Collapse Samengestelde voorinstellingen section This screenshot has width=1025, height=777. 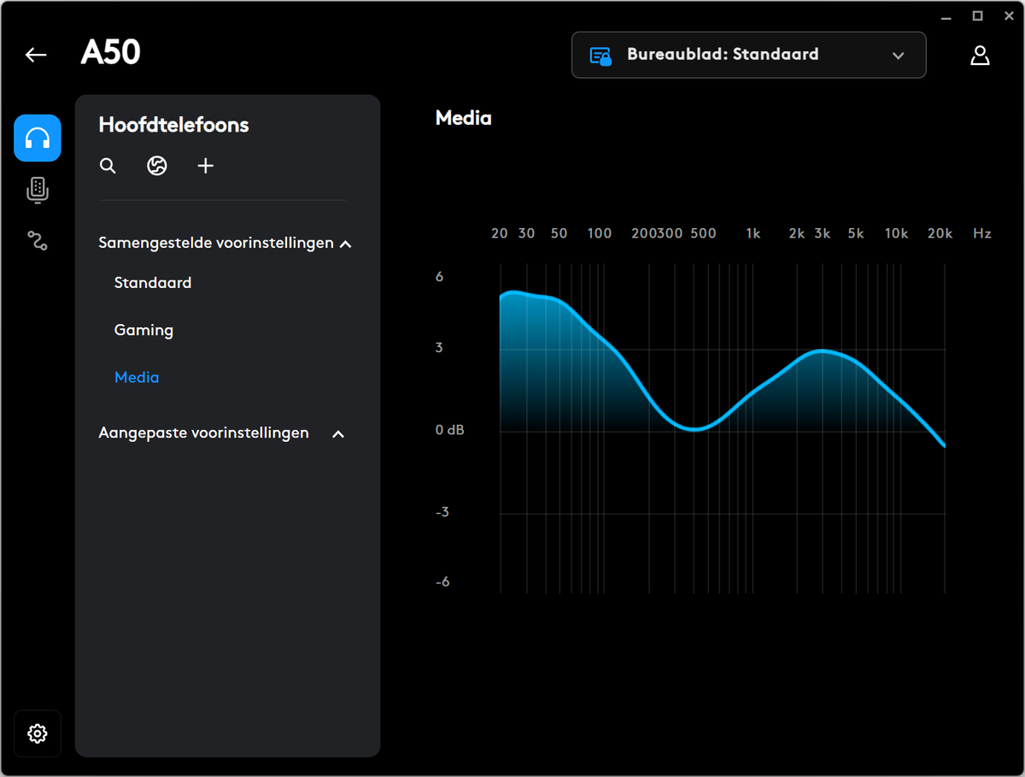tap(345, 244)
